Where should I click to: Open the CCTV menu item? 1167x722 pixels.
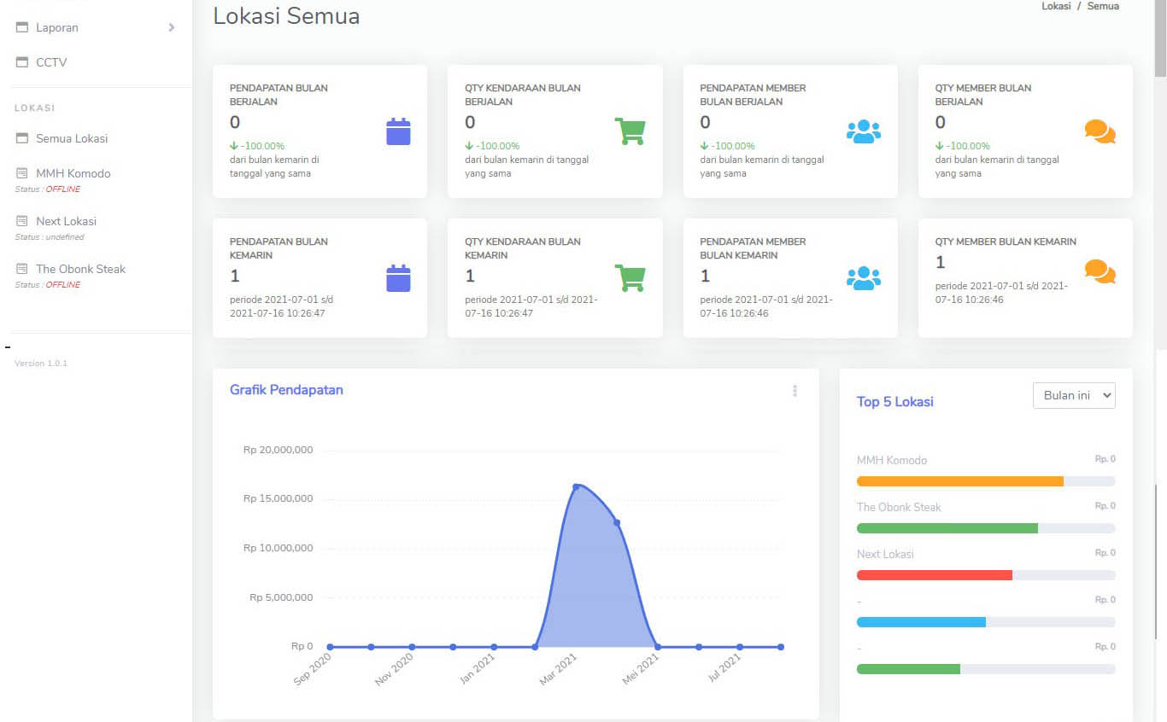coord(51,62)
